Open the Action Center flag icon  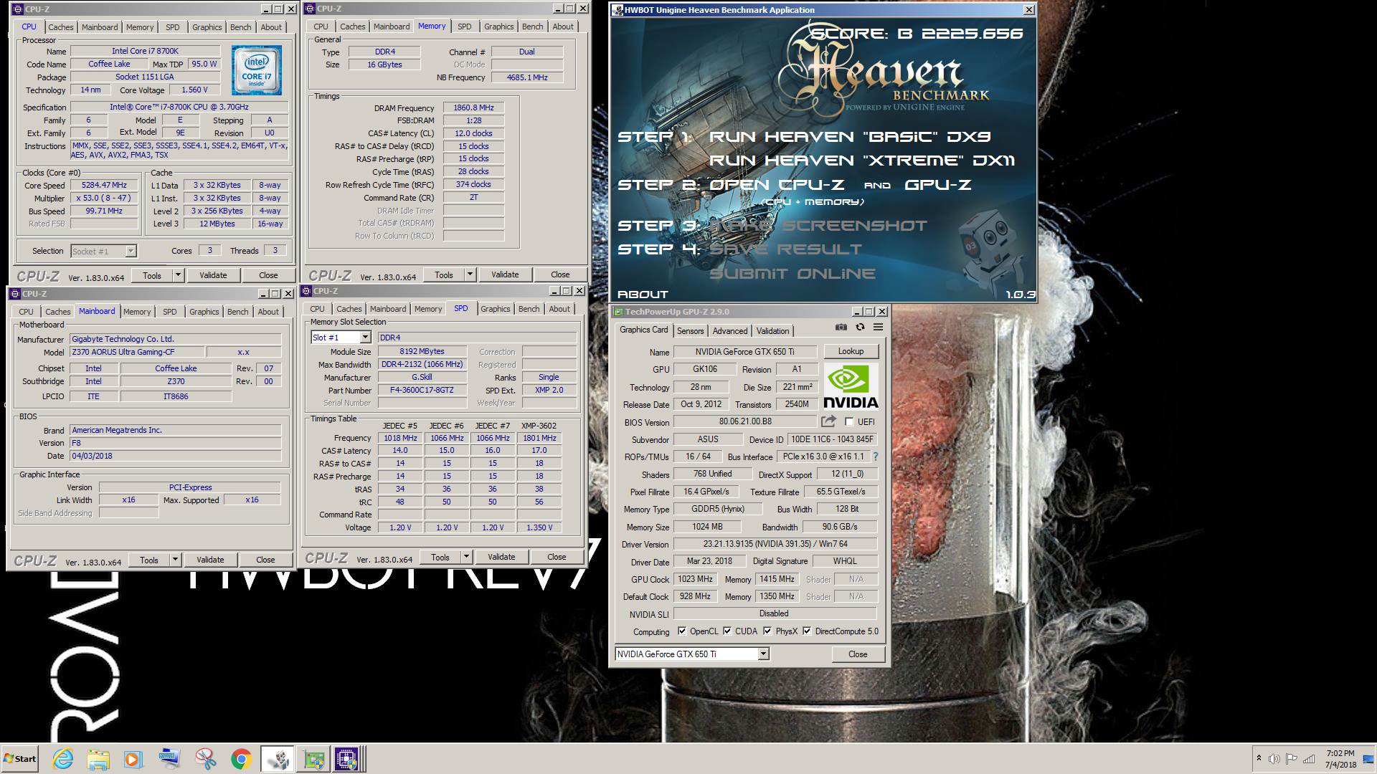[x=1291, y=759]
